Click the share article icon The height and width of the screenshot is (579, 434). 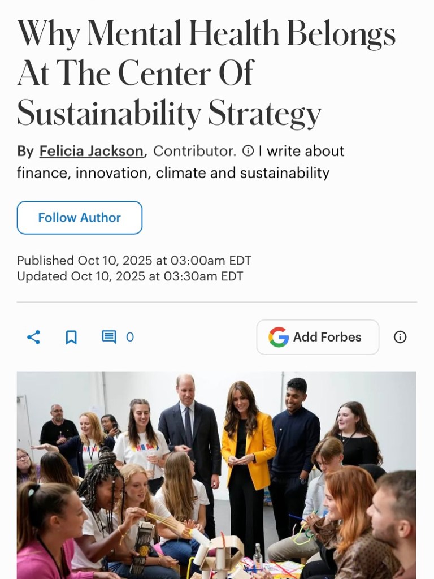coord(34,338)
